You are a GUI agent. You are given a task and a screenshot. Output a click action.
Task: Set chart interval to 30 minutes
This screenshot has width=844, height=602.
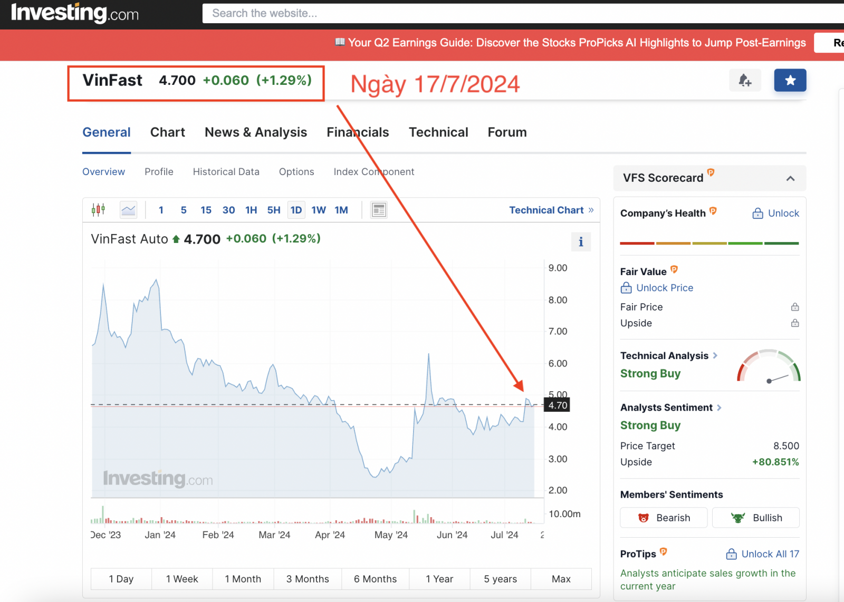coord(228,210)
